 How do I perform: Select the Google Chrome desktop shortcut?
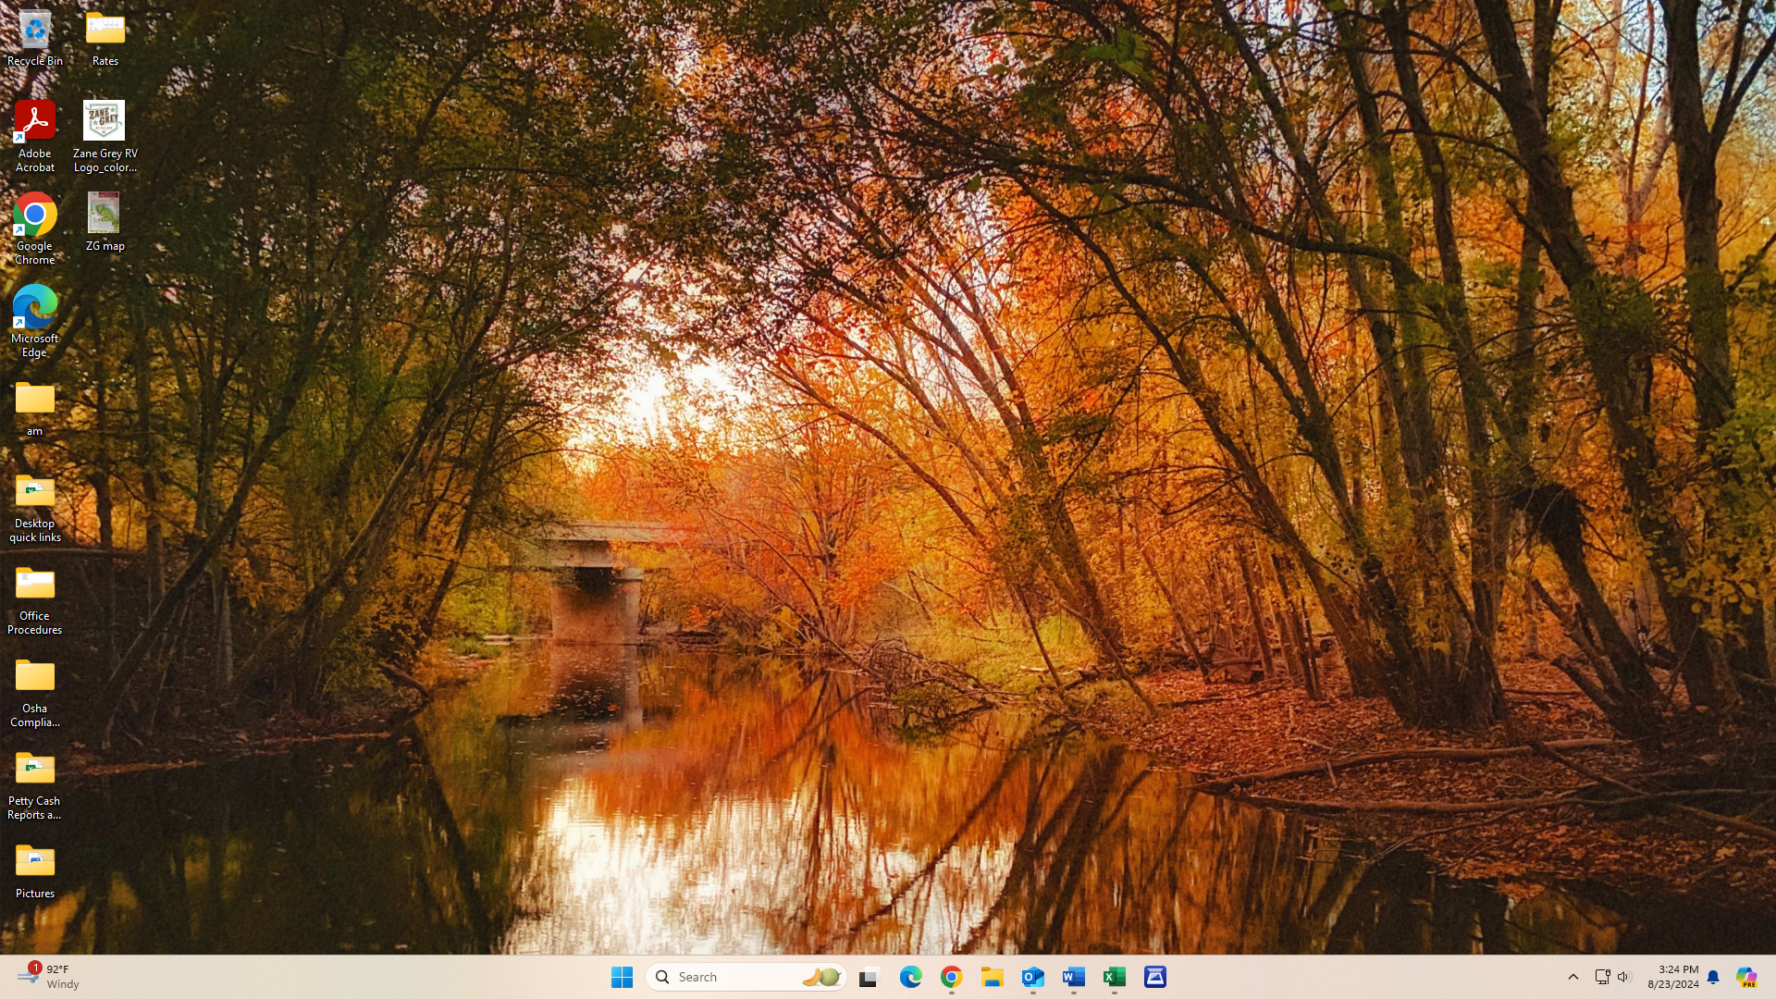[35, 228]
